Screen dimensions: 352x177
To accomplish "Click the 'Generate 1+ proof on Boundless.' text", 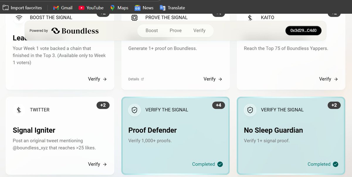I will (x=163, y=48).
